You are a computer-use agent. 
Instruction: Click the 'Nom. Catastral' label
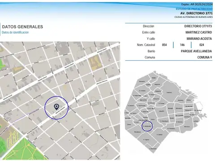click(x=146, y=45)
